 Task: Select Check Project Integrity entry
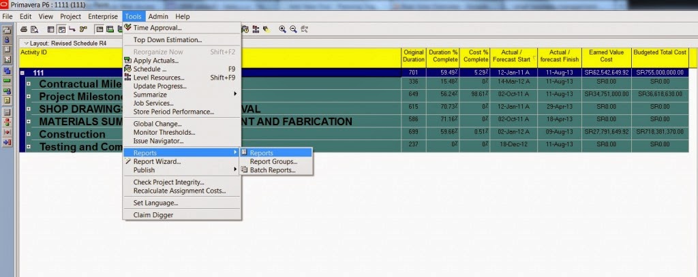click(183, 182)
